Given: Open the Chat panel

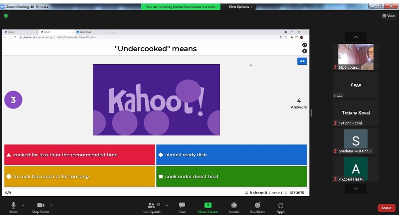Looking at the screenshot, I should (182, 208).
